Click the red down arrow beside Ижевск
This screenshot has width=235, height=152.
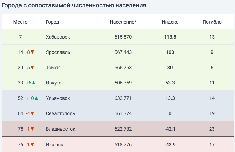pyautogui.click(x=32, y=145)
